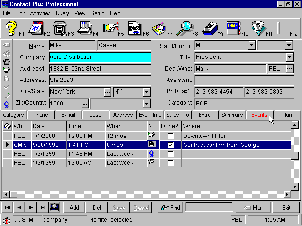Viewport: 302px width, 226px height.
Task: Click the events list horizontal scrollbar track
Action: (142, 194)
